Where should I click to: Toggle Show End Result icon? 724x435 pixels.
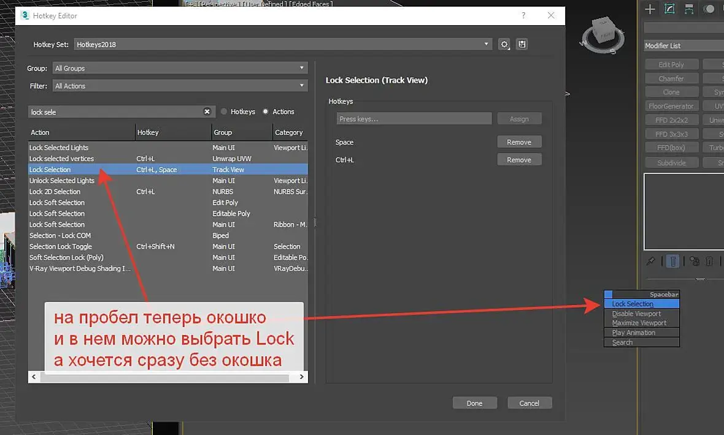click(x=673, y=262)
